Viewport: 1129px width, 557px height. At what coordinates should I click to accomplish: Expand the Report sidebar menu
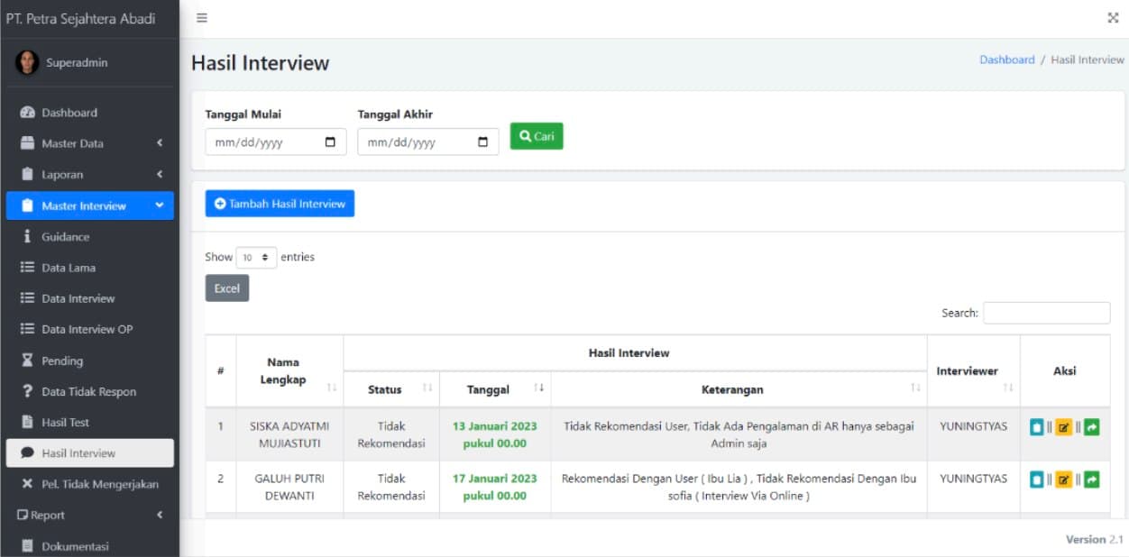[x=90, y=516]
